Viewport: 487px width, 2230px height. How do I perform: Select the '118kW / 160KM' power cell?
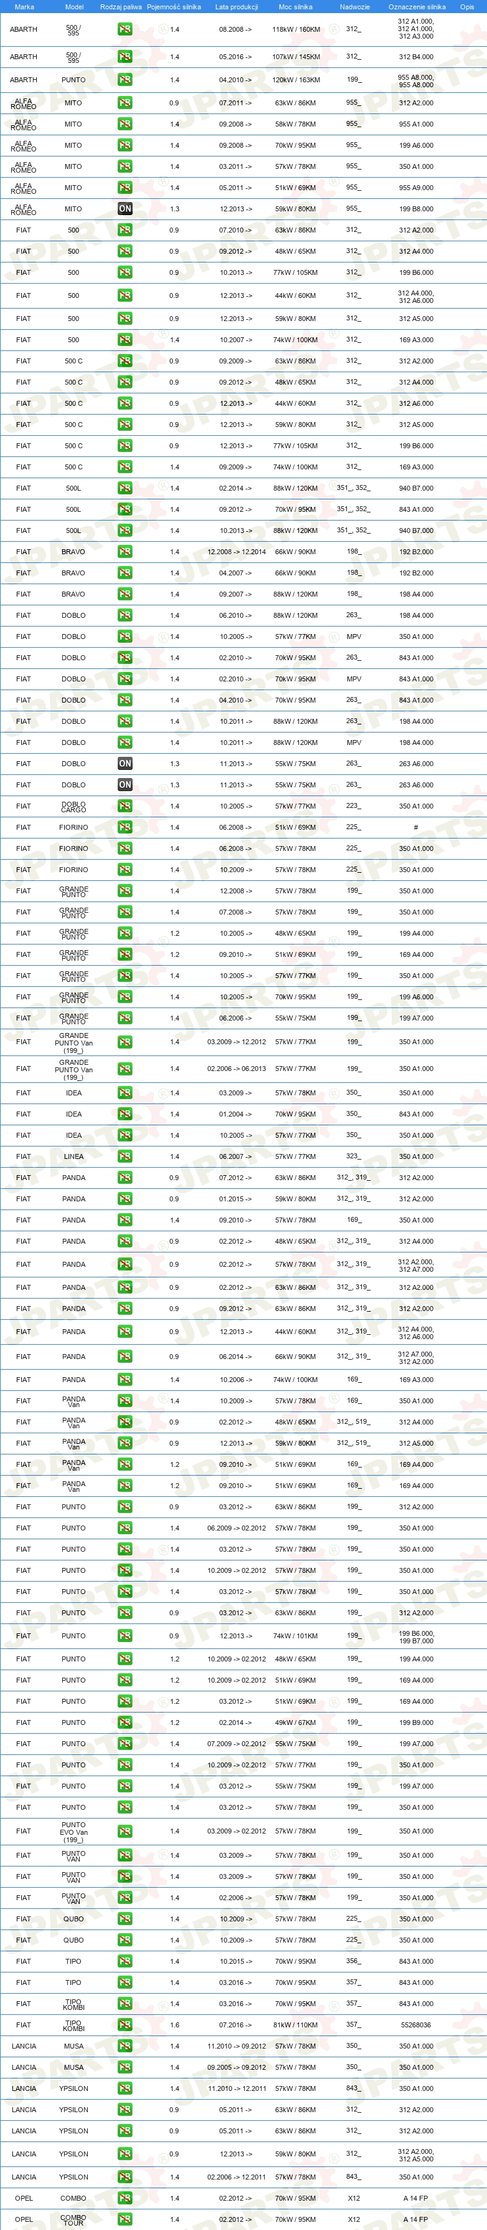pos(296,29)
